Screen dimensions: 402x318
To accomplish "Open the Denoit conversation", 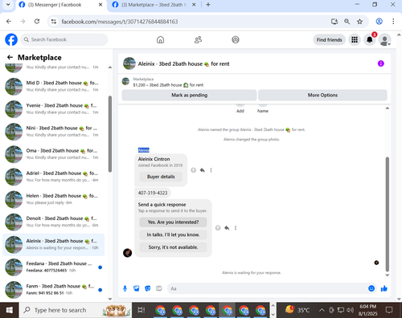I will click(54, 222).
